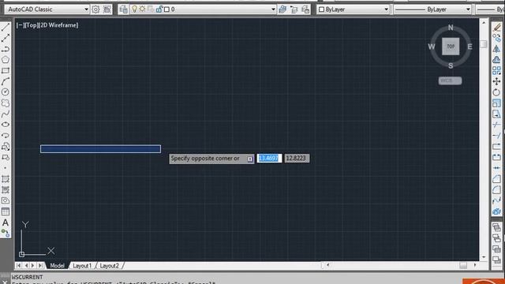Expand the layer list dropdown
This screenshot has height=284, width=505.
[273, 9]
